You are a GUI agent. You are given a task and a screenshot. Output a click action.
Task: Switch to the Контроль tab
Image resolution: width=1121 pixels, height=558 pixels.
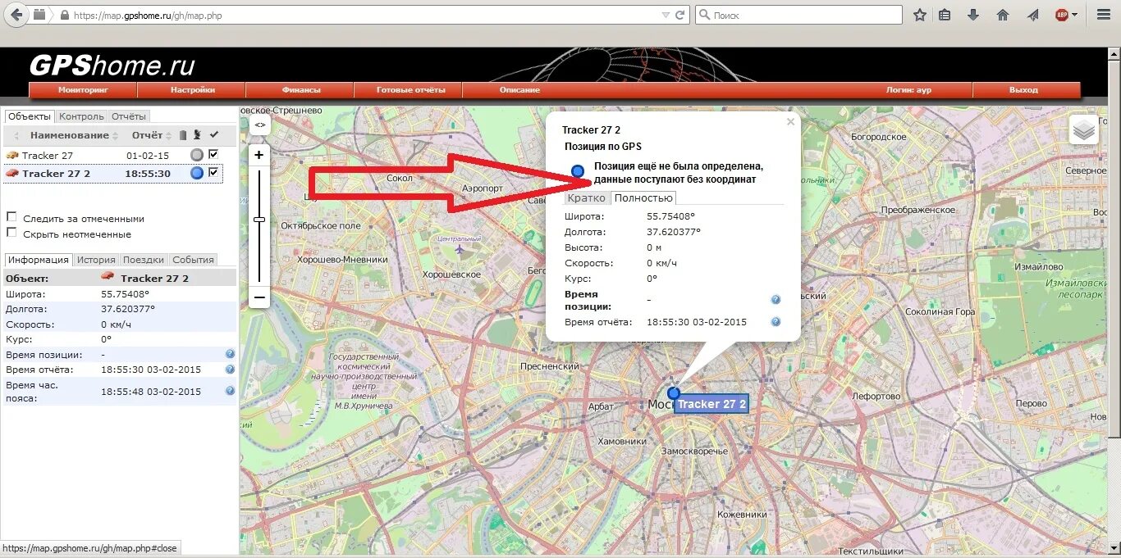(81, 116)
